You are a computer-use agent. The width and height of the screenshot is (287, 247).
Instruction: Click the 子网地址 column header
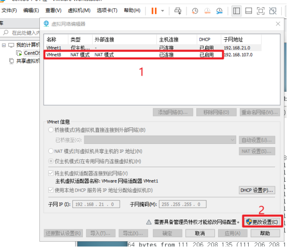[x=241, y=39]
